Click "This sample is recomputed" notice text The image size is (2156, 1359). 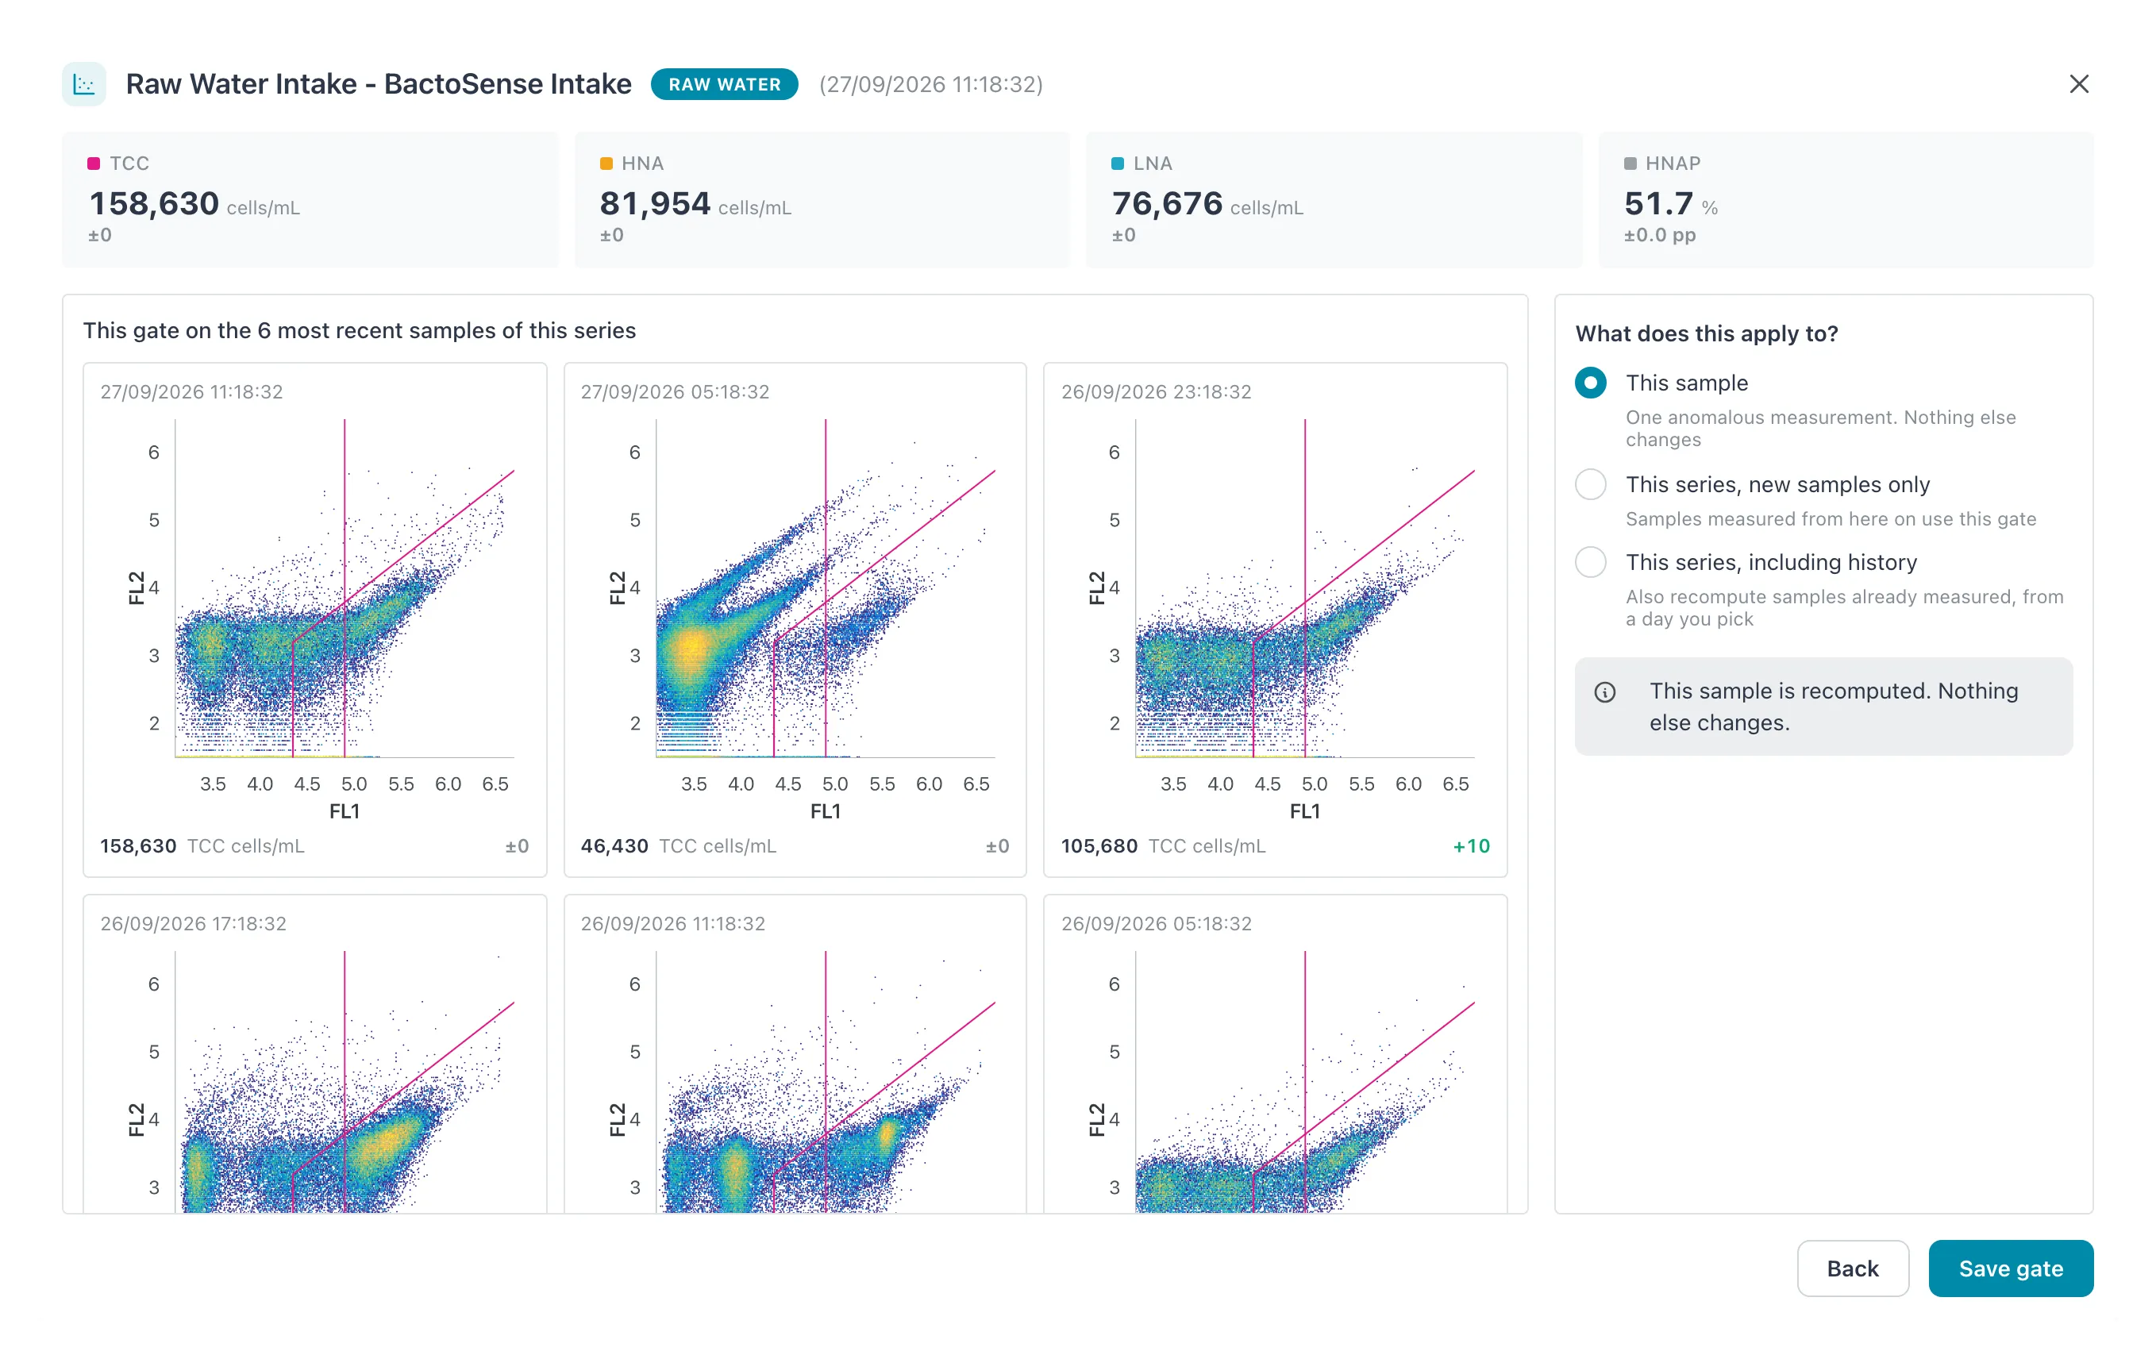[1833, 706]
